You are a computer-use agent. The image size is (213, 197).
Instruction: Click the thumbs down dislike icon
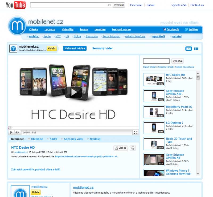(x=133, y=148)
